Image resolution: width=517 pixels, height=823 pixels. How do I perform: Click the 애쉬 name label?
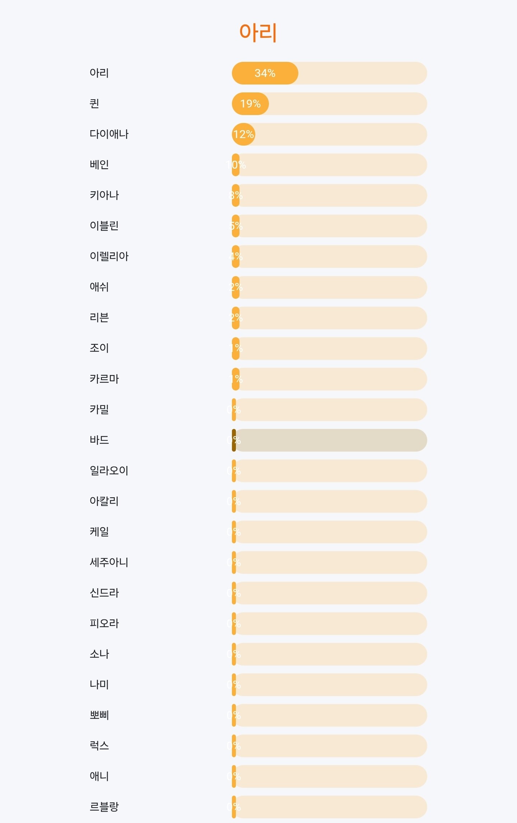[x=99, y=287]
